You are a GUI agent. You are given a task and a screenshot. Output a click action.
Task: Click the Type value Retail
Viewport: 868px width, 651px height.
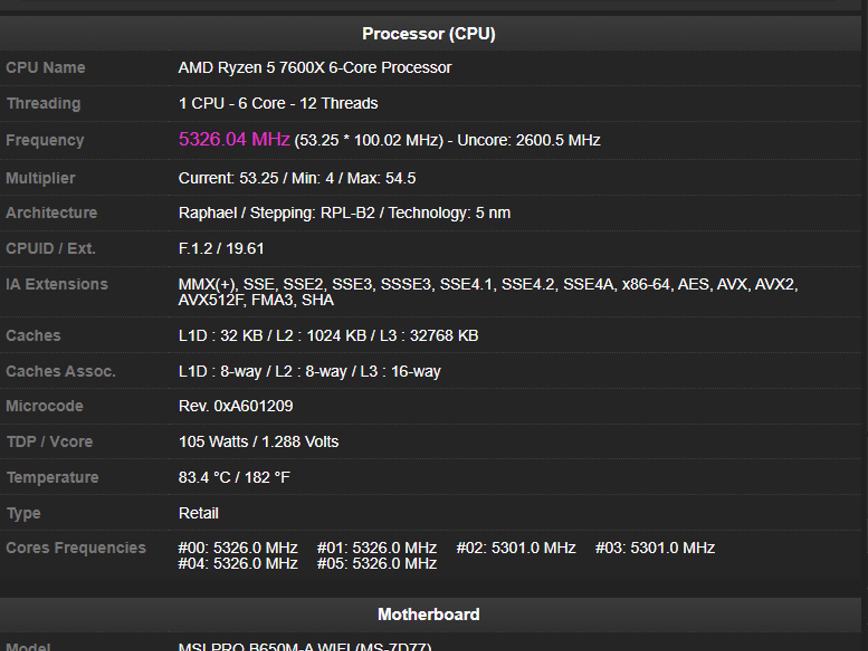tap(198, 513)
